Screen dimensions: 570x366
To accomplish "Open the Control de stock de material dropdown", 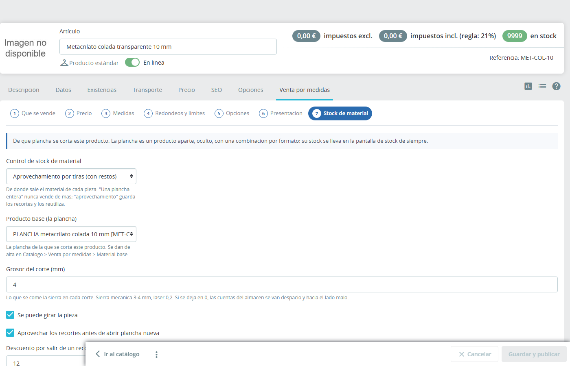I will (71, 176).
